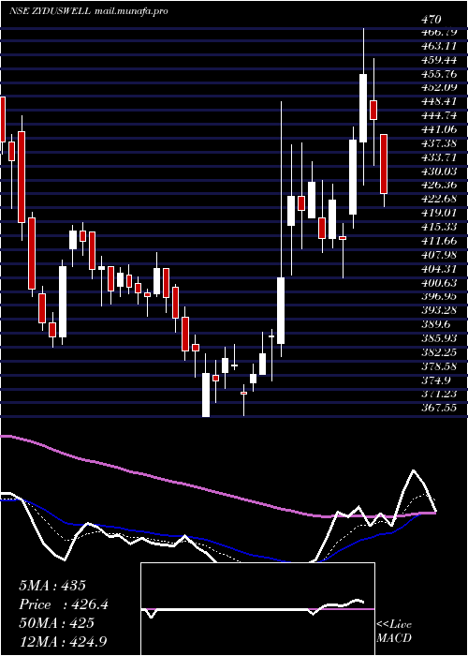
Task: Click inside the MACD inset panel
Action: 257,609
